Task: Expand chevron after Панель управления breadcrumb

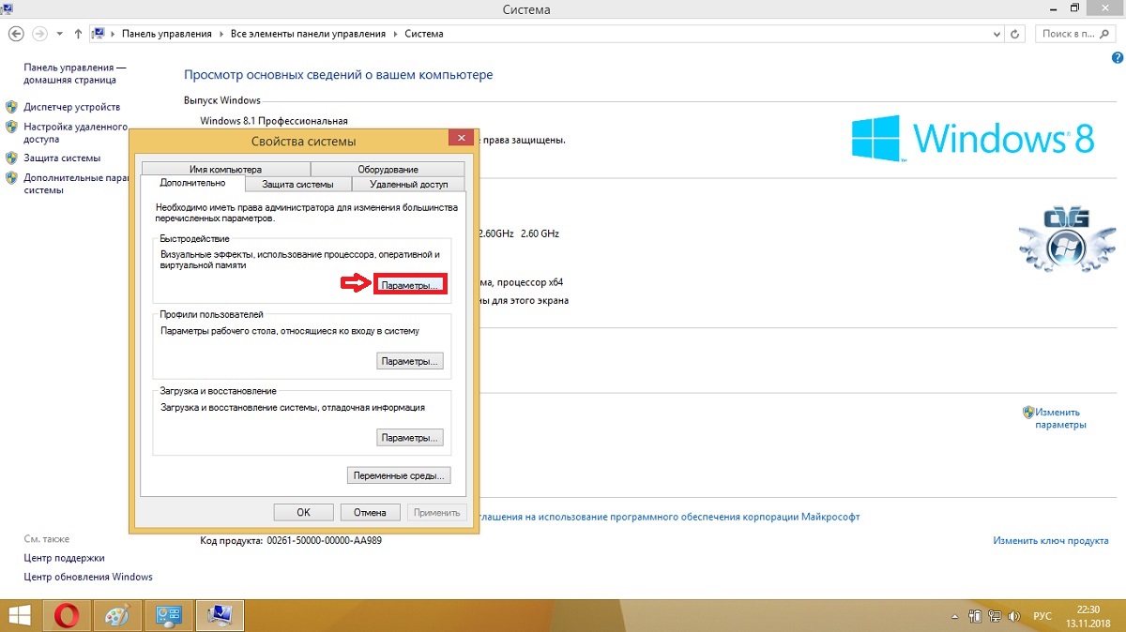Action: (x=221, y=34)
